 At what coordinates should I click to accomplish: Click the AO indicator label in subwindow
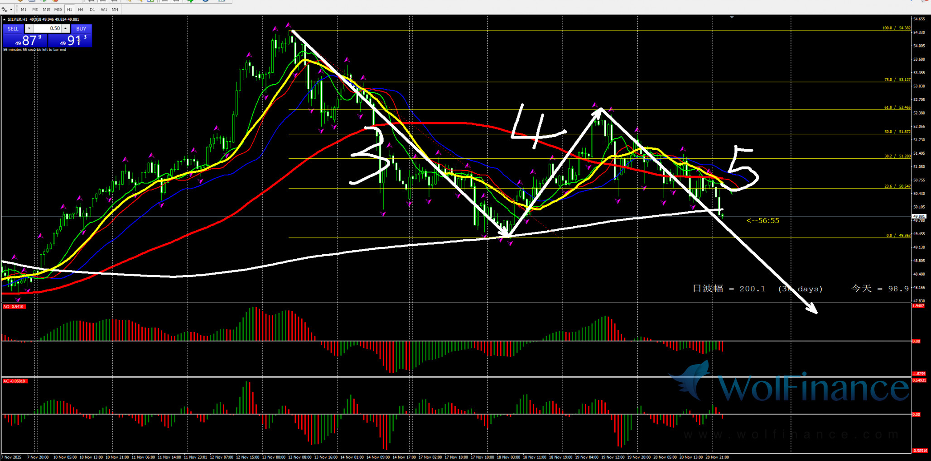(14, 307)
